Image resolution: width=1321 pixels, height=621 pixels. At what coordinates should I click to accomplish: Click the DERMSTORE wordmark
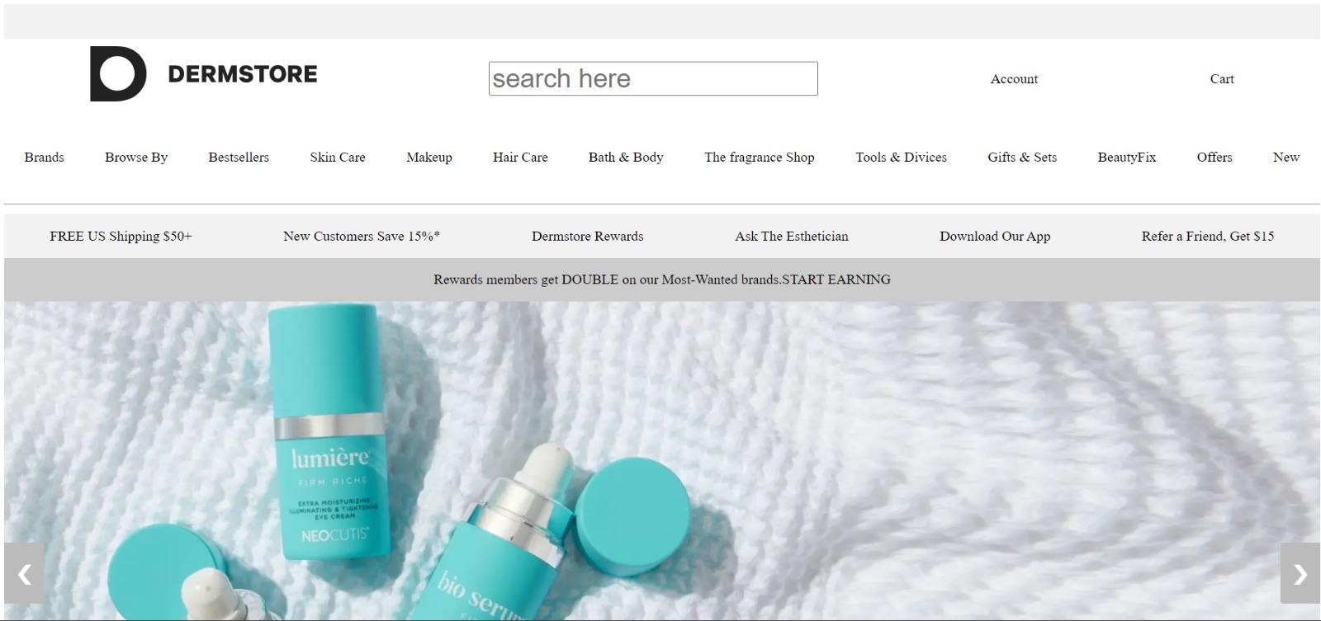click(243, 74)
